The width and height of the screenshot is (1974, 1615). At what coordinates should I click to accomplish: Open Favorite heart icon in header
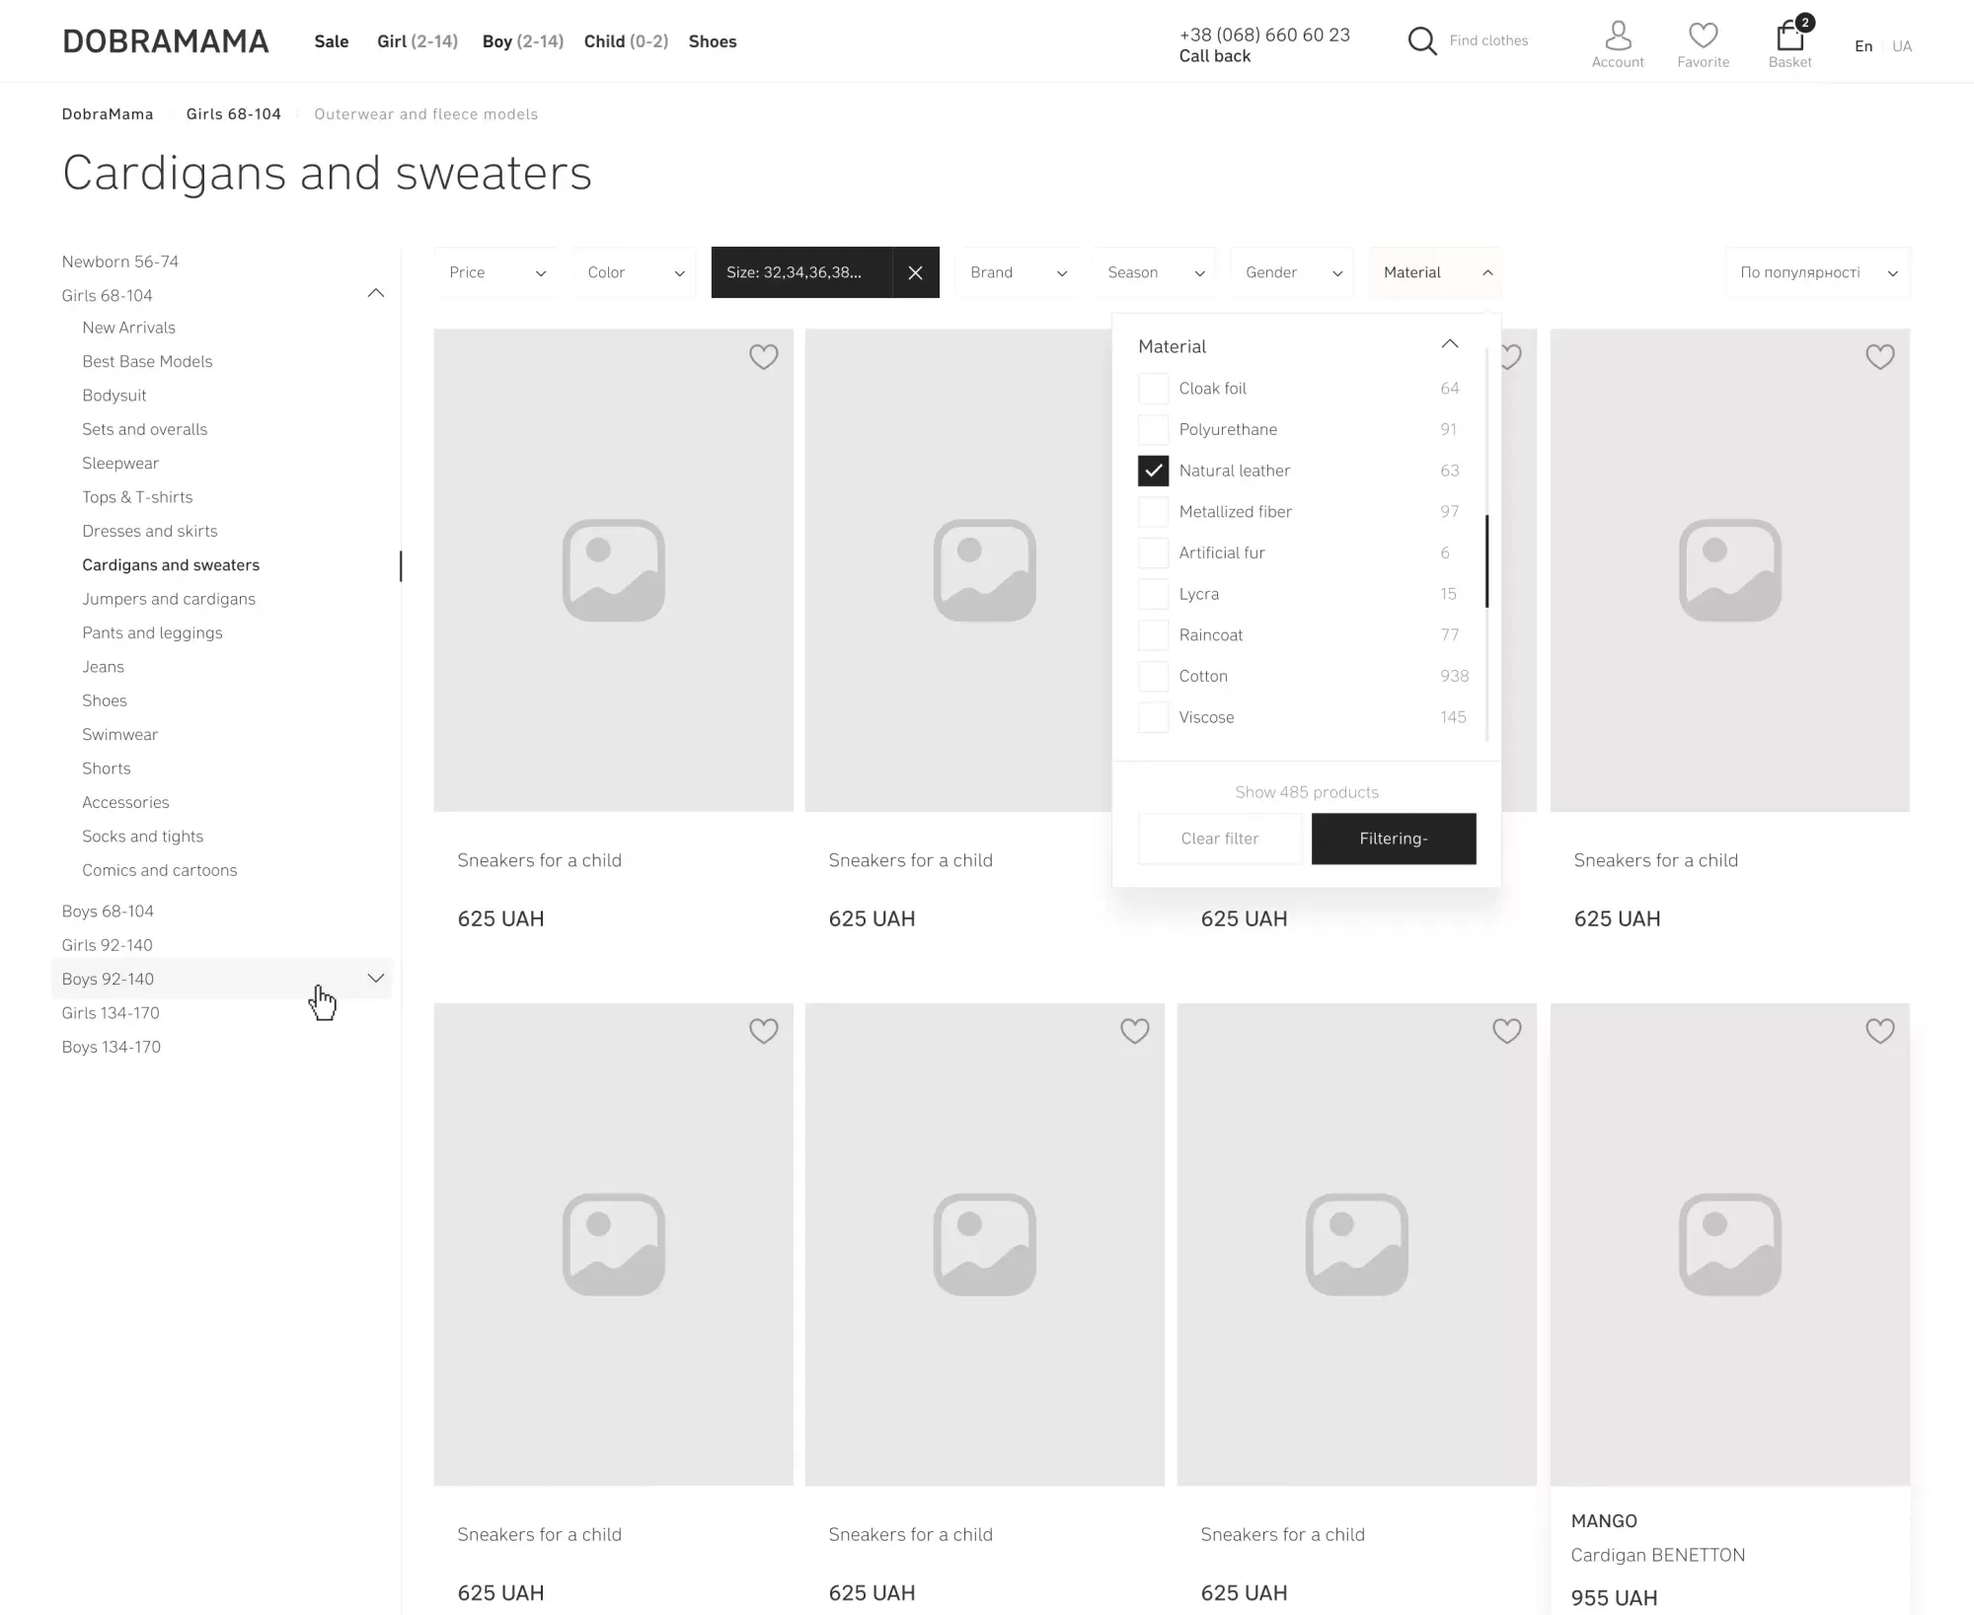click(x=1703, y=37)
